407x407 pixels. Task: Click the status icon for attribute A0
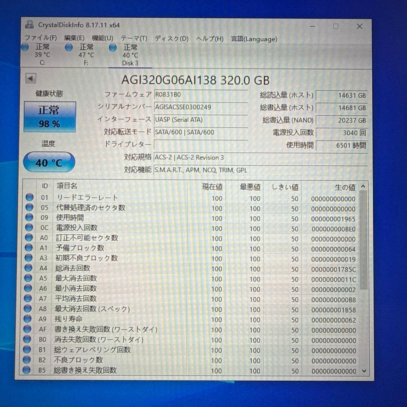coord(29,237)
